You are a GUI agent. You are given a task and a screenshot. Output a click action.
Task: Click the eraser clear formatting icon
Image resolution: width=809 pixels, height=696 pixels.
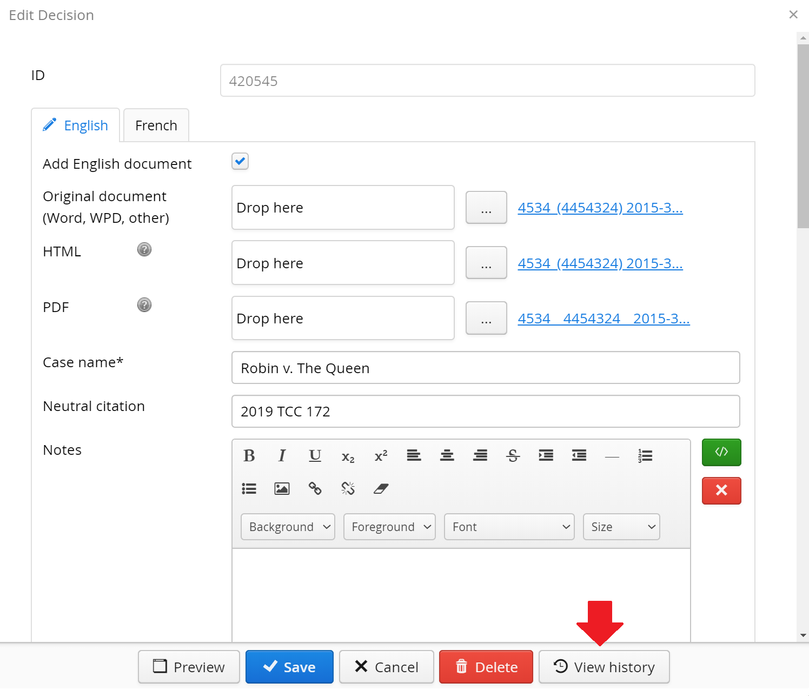click(381, 489)
